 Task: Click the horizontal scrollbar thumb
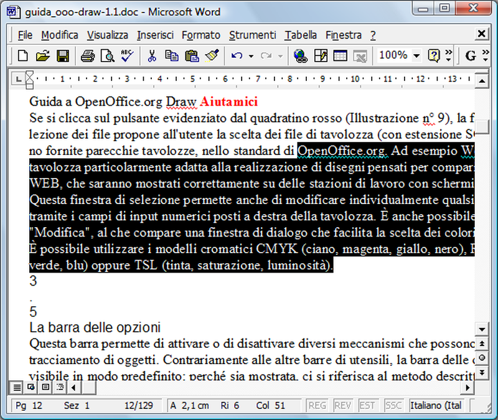pyautogui.click(x=88, y=387)
